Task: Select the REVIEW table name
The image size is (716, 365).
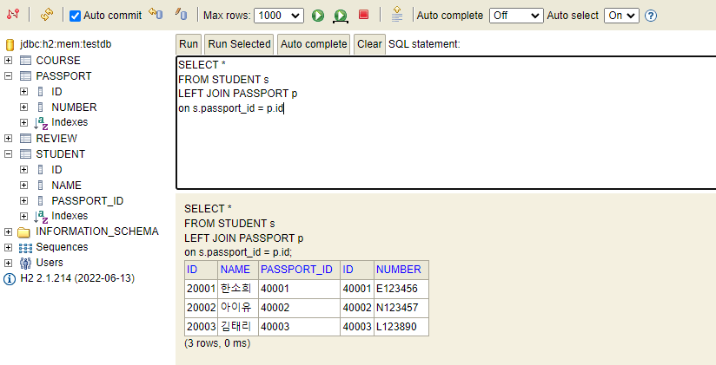Action: coord(56,138)
